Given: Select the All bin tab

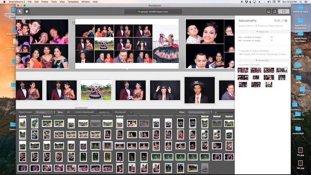Looking at the screenshot, I should [x=68, y=112].
